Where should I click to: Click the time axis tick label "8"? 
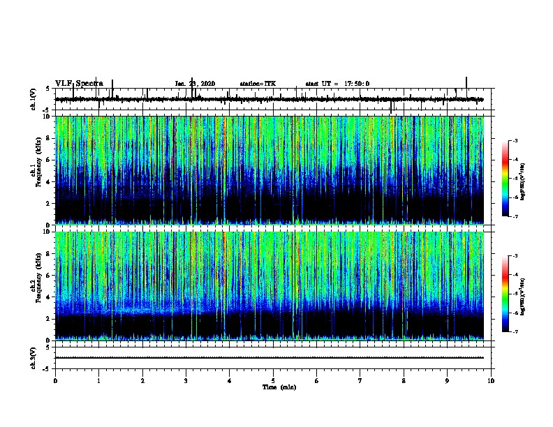[x=404, y=381]
